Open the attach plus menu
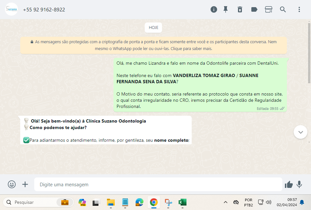The height and width of the screenshot is (210, 311). 25,184
